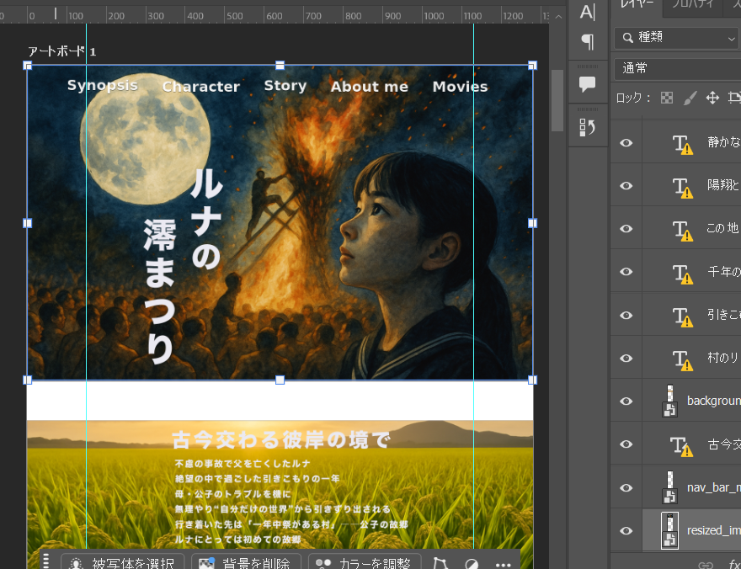Open the Paragraph panel icon
Screen dimensions: 741x569
(x=588, y=41)
